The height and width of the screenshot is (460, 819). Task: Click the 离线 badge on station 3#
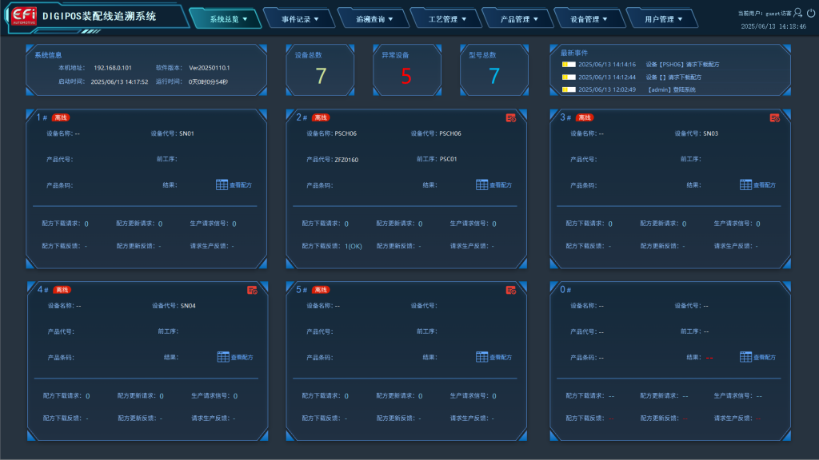[585, 118]
